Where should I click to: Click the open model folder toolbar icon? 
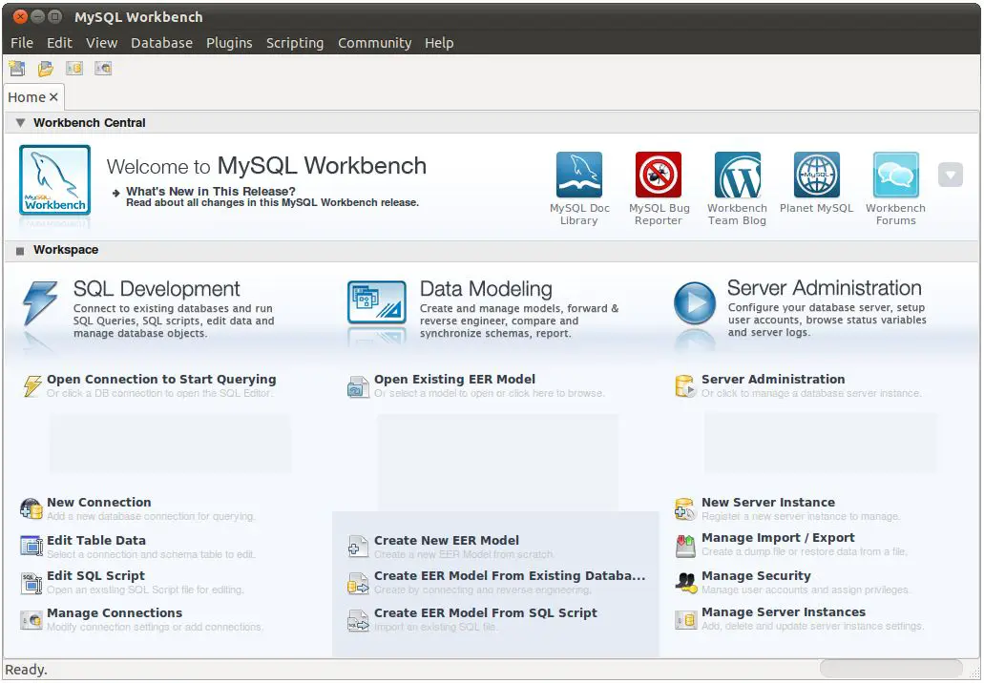[x=45, y=69]
